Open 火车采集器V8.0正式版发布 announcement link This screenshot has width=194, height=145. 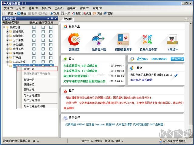80,66
